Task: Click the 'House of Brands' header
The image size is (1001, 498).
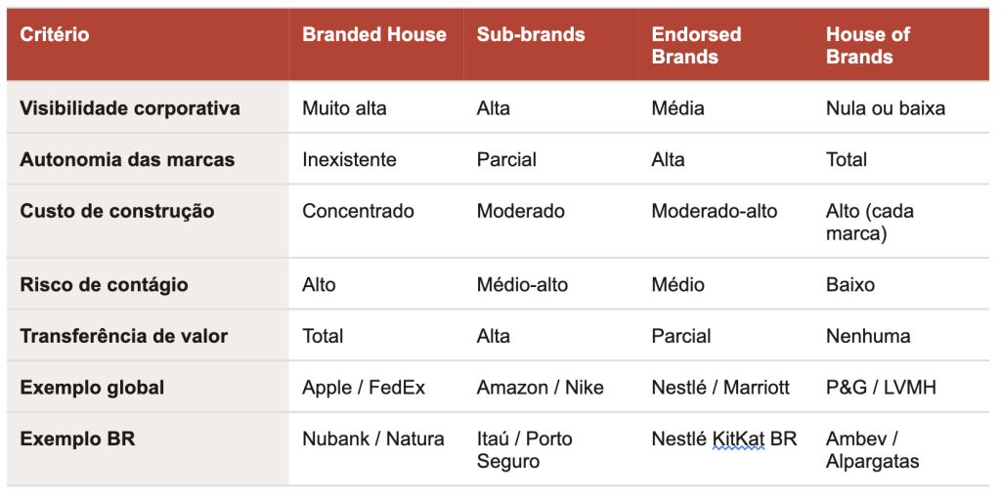Action: pyautogui.click(x=867, y=46)
